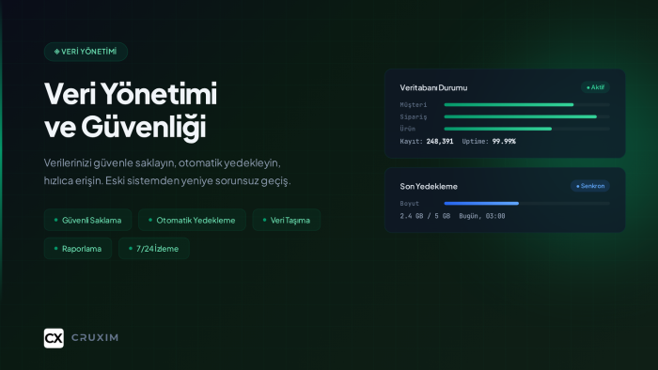Screen dimensions: 658x370
Task: Click the Senkron status badge
Action: [589, 186]
